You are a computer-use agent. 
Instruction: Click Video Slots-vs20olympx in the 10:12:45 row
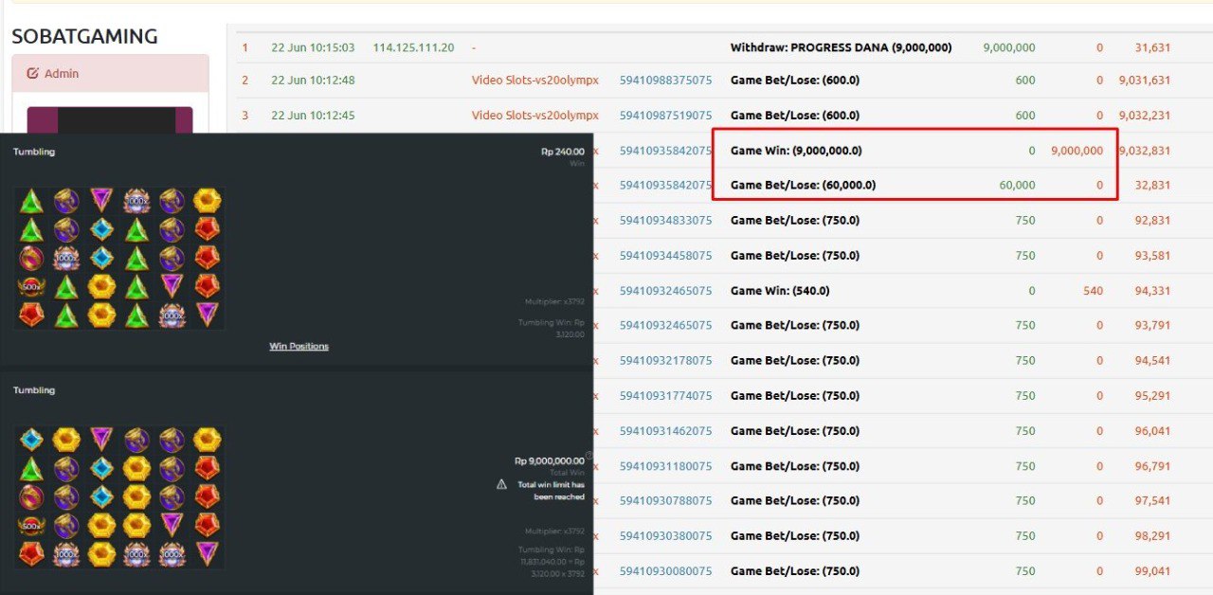[x=535, y=116]
